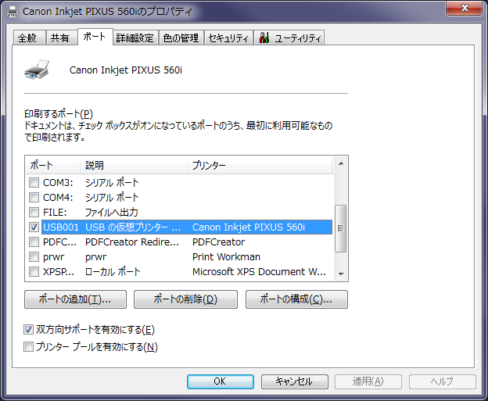Tick the XPSP... local port checkbox

pos(34,271)
